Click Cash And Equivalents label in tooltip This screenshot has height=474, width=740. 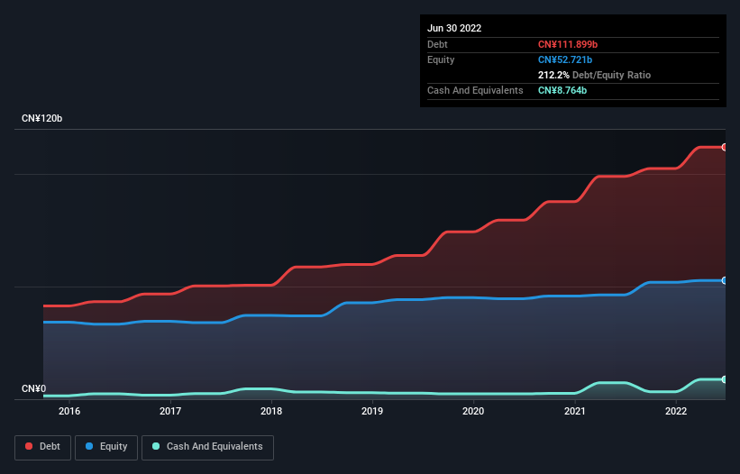(x=475, y=90)
